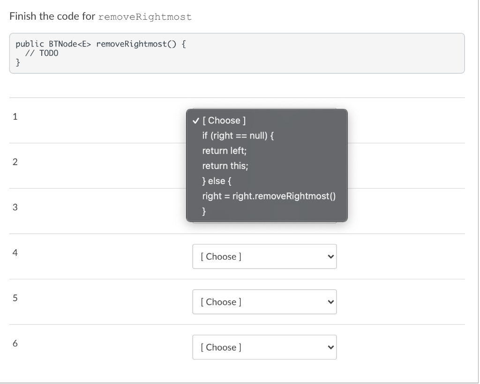Select the closing brace "}" option
The height and width of the screenshot is (384, 480).
pyautogui.click(x=203, y=211)
